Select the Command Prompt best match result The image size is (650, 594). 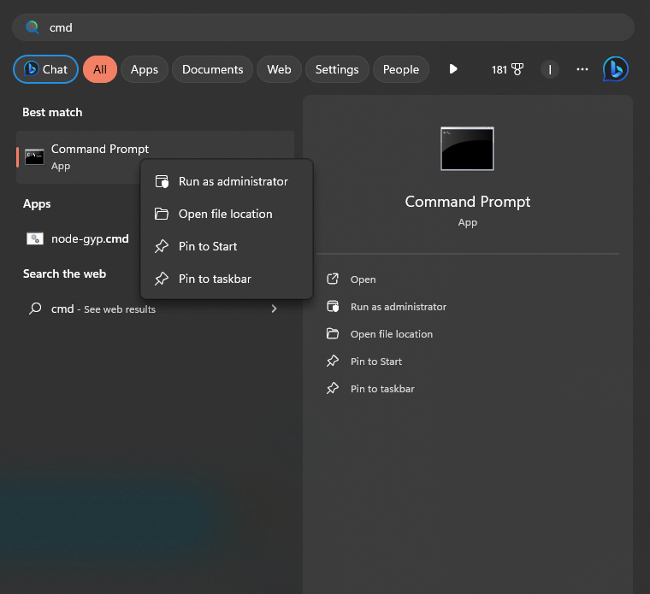point(155,157)
